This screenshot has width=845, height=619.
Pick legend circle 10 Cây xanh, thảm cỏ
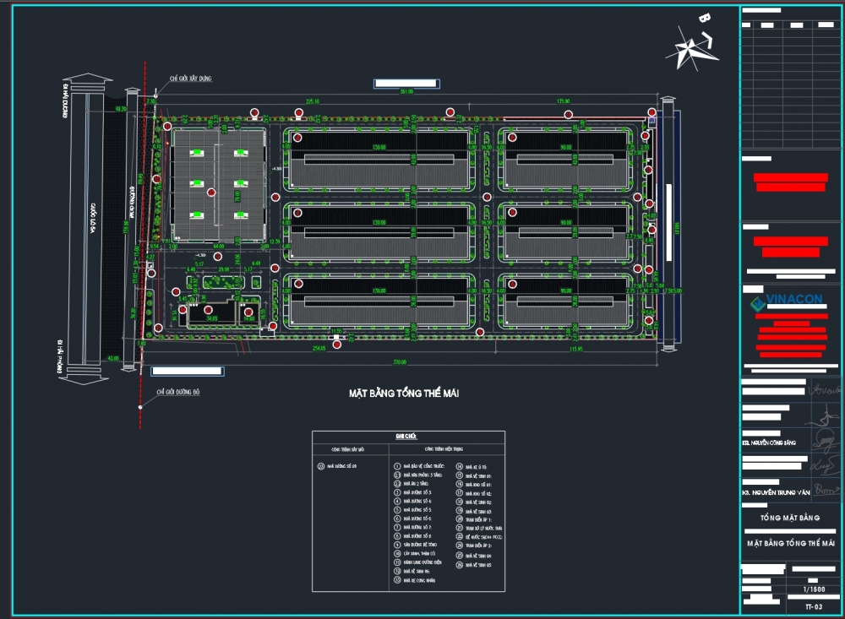(x=397, y=554)
